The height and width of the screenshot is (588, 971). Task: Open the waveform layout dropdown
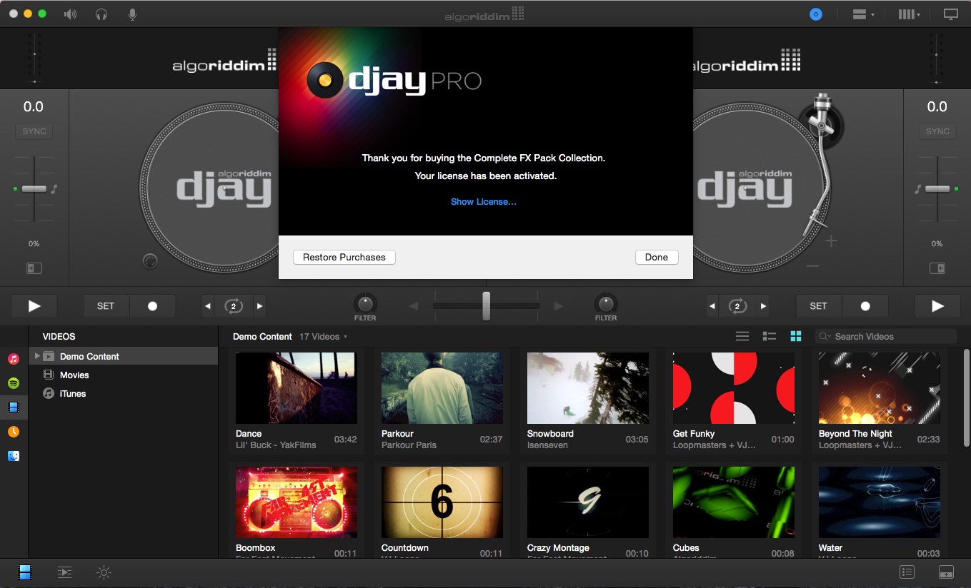[x=909, y=14]
